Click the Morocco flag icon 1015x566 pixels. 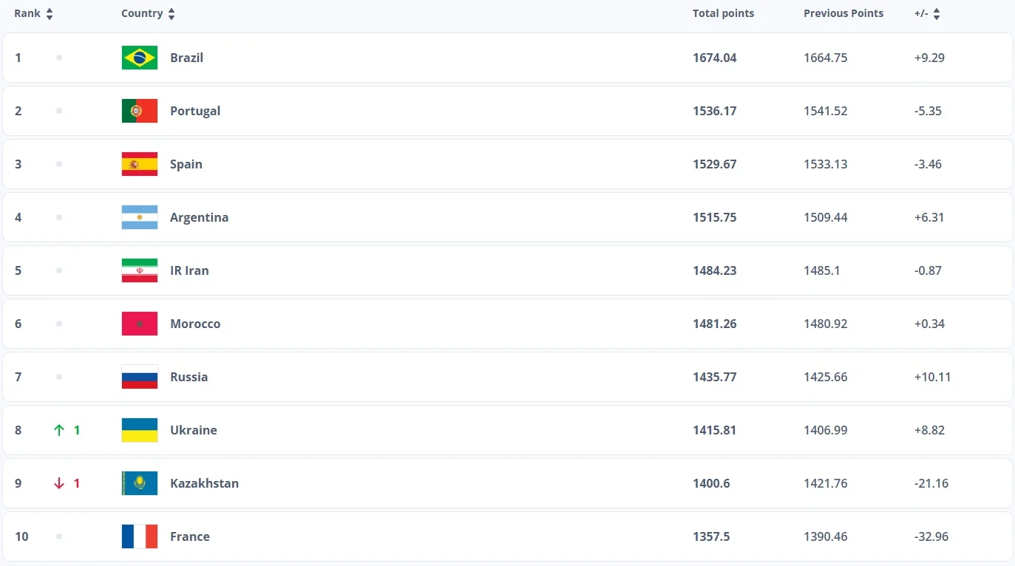[139, 324]
